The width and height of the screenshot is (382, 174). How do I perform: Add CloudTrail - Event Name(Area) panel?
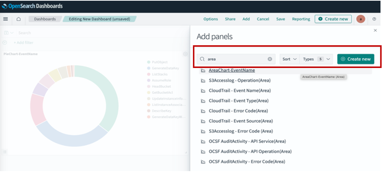[x=240, y=91]
